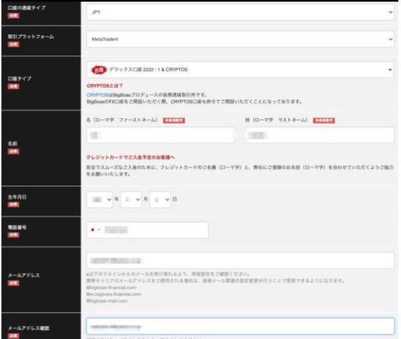Click the red required badge under 口座の通貨タイプ
This screenshot has height=339, width=401.
coord(10,14)
